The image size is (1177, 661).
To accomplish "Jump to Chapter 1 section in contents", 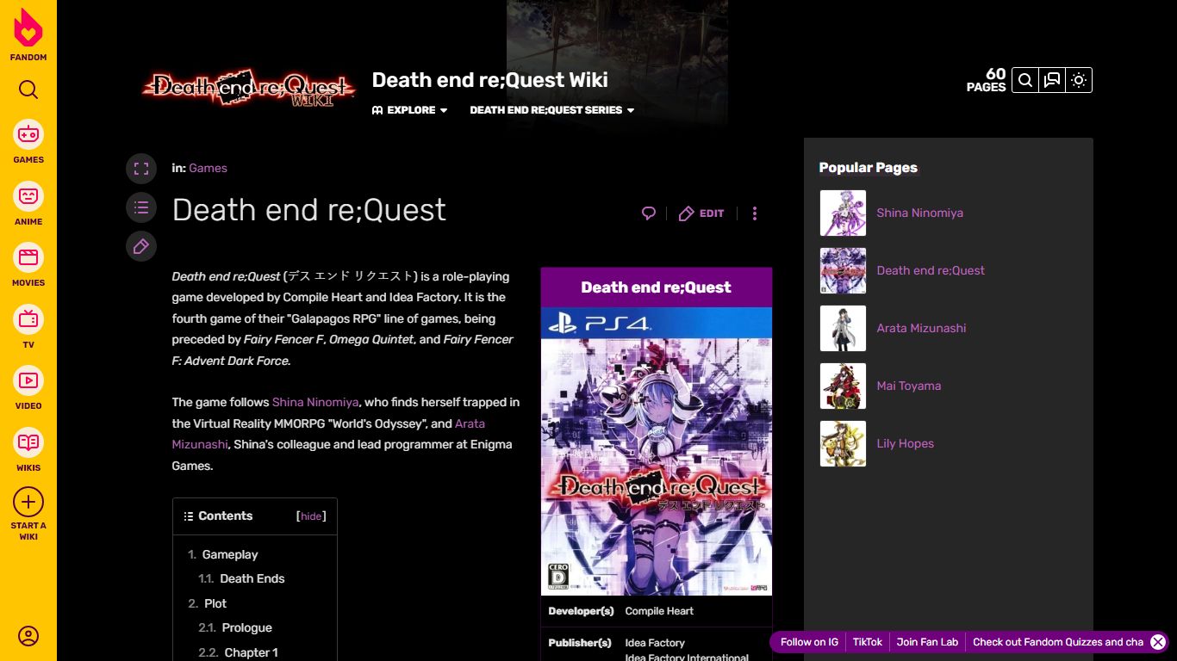I will (252, 652).
